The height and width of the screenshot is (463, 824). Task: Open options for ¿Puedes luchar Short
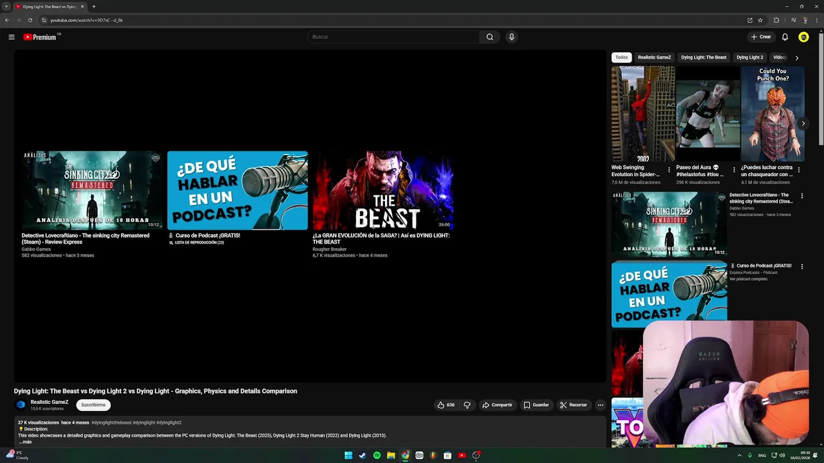[799, 170]
